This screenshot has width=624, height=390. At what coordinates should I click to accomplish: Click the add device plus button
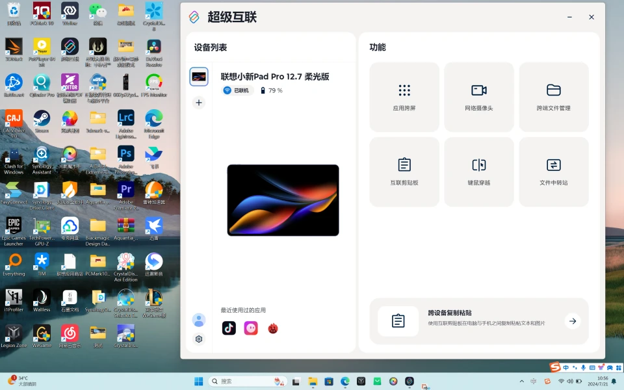pyautogui.click(x=199, y=103)
